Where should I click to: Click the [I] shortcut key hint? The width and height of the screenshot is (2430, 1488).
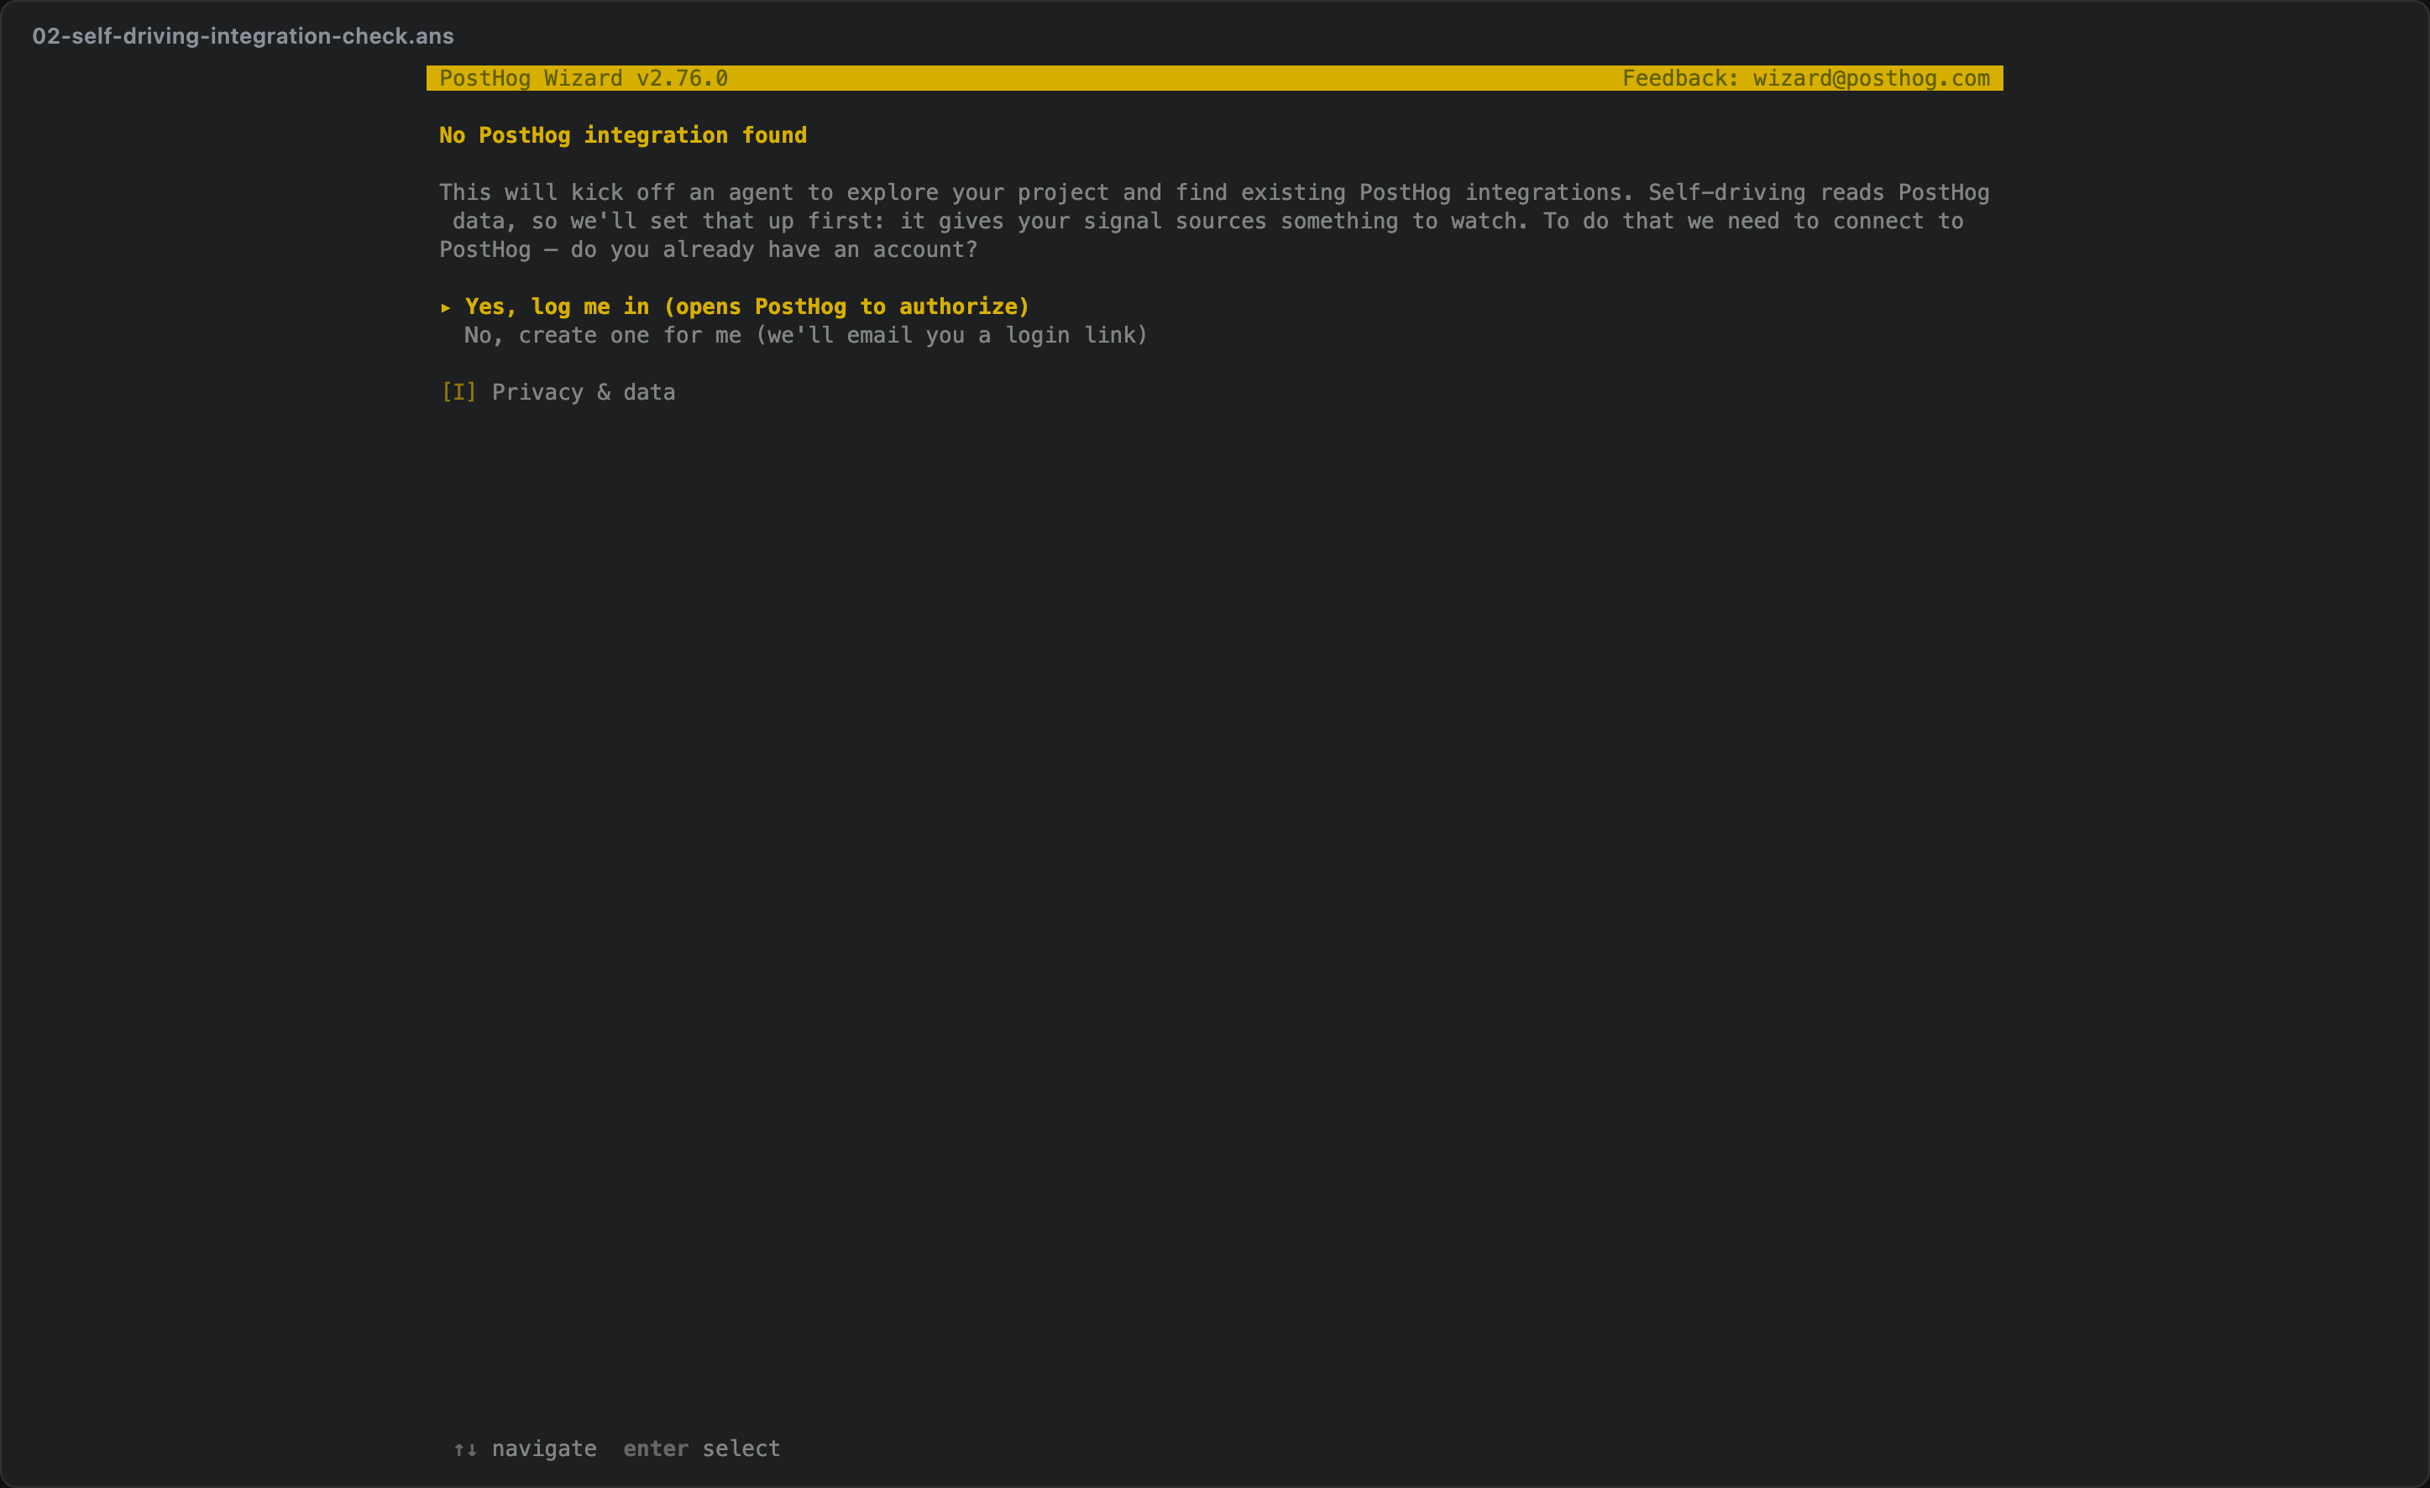(458, 392)
